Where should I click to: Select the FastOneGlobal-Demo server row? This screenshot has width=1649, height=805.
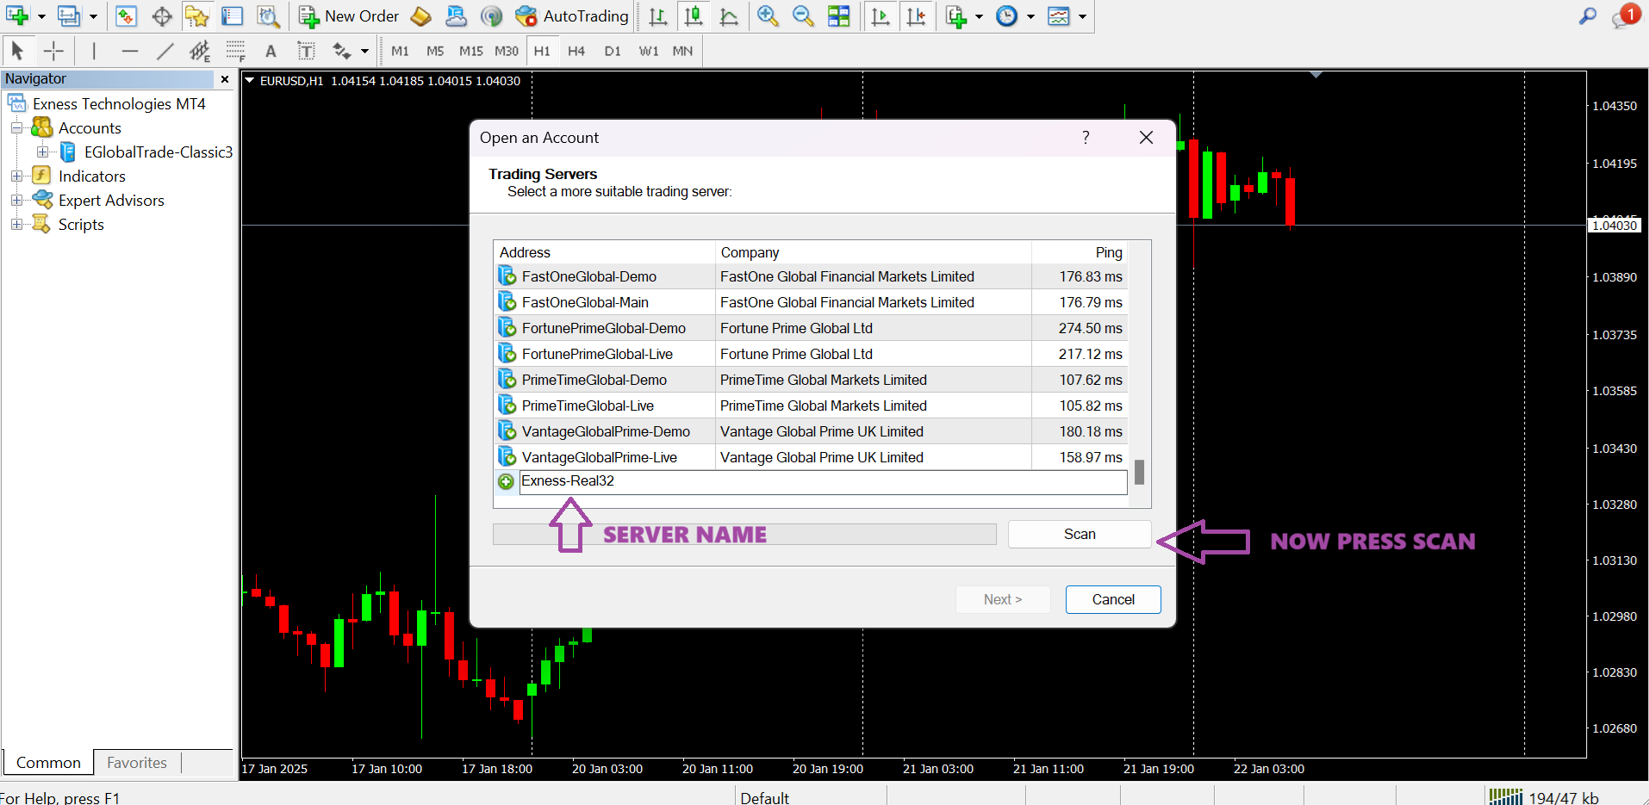[x=810, y=276]
